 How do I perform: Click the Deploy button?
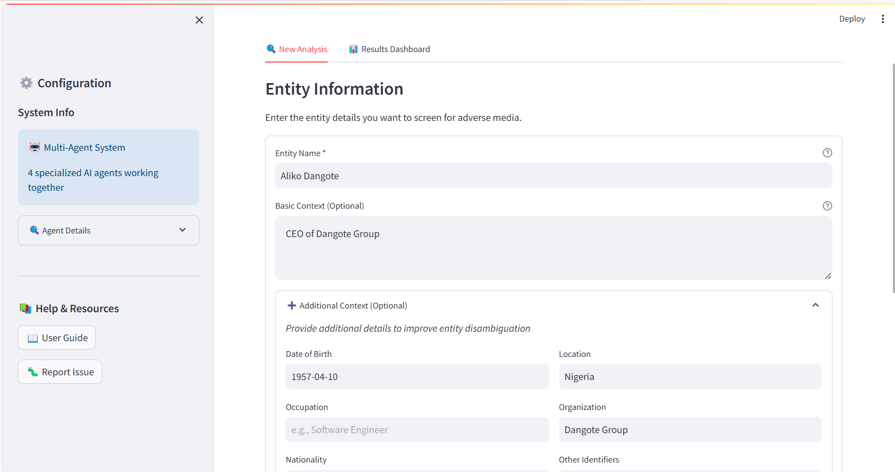point(852,19)
